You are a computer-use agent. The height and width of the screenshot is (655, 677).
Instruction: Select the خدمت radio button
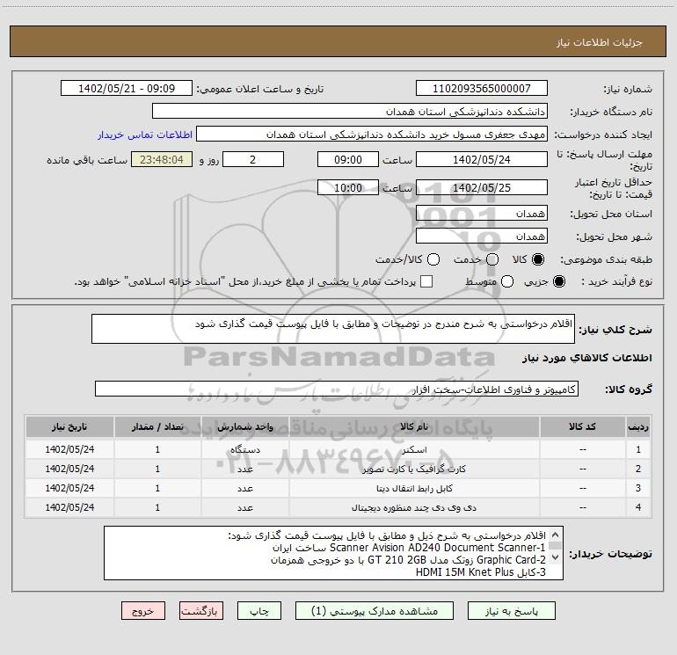coord(492,259)
